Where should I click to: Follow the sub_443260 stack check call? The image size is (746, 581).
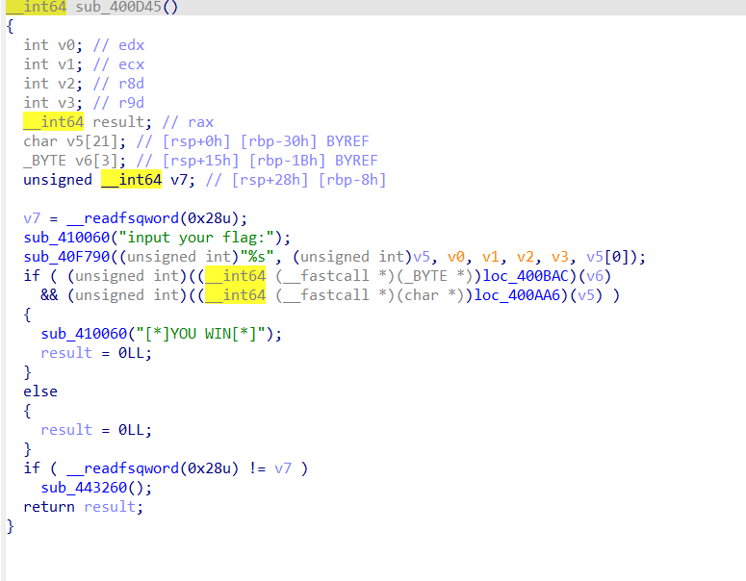pos(84,488)
